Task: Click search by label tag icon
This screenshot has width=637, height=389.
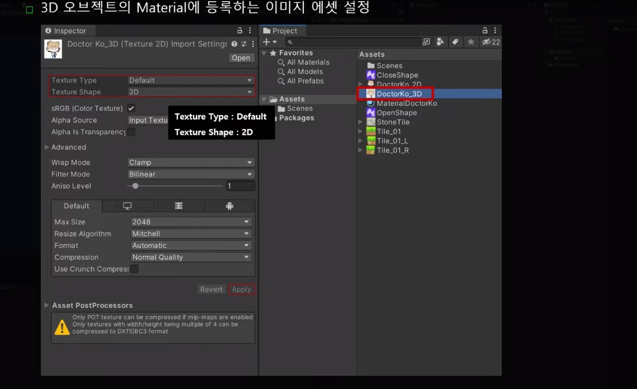Action: pyautogui.click(x=455, y=42)
